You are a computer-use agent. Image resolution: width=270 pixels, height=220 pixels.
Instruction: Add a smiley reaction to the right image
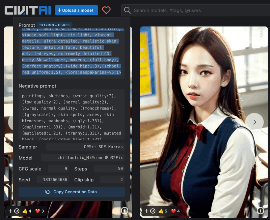152,211
